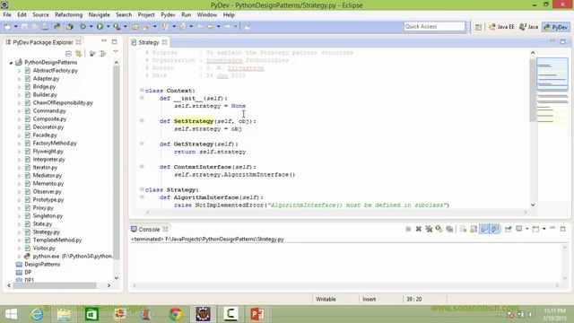Open the Open Console dropdown arrow
This screenshot has width=574, height=323.
pyautogui.click(x=544, y=229)
